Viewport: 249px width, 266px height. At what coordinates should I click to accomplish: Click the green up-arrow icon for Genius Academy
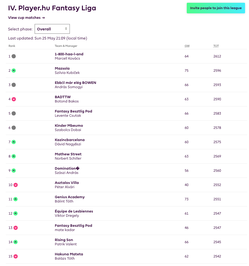[15, 199]
